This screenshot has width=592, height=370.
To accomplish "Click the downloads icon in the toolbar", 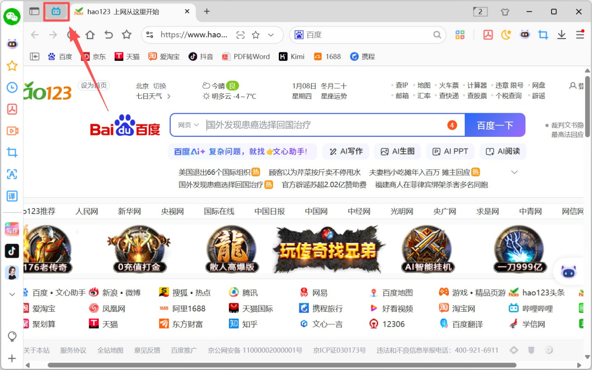I will (562, 35).
